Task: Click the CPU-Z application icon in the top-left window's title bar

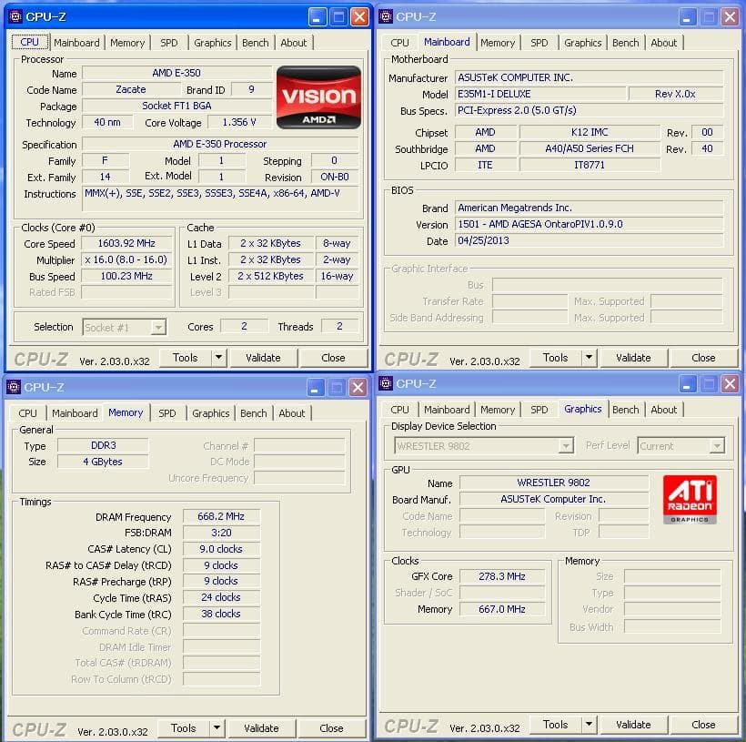Action: tap(14, 15)
